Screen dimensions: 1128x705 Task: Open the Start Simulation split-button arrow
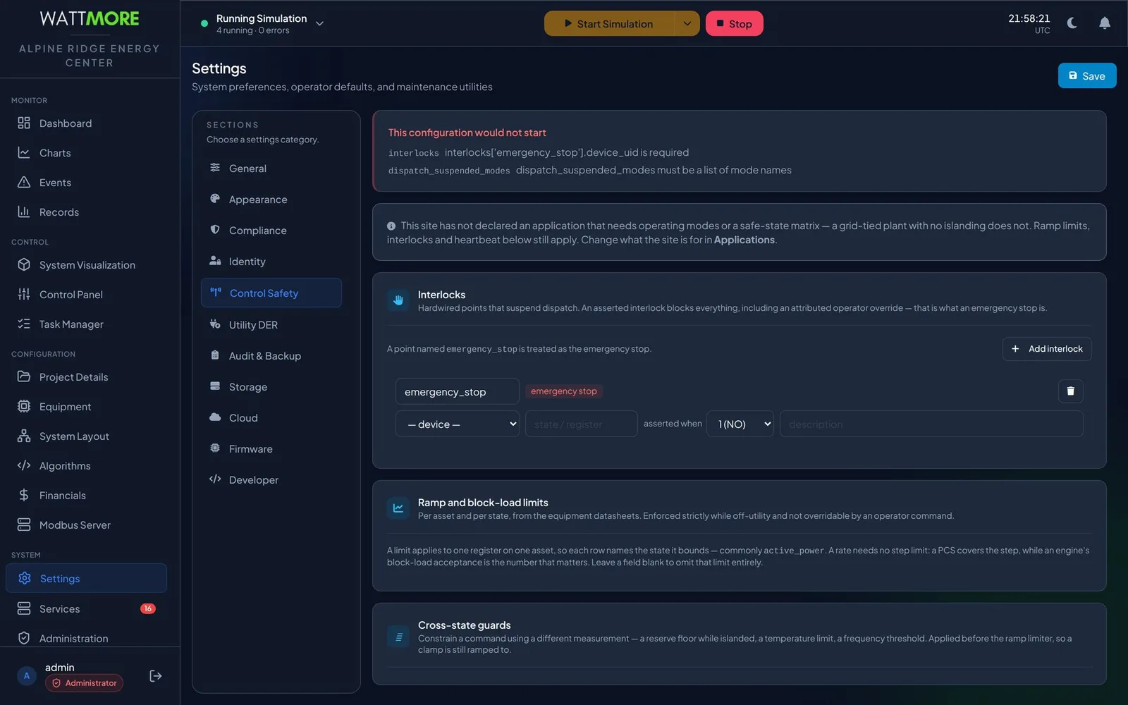pyautogui.click(x=687, y=23)
